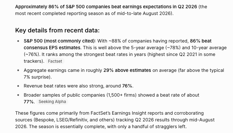Viewport: 233px width, 133px height.
Task: Click the bold '86% beat' text
Action: pos(201,41)
